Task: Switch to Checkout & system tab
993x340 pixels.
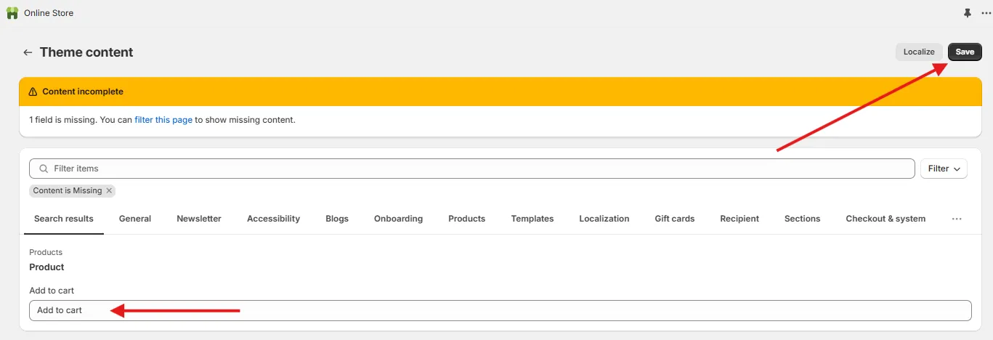Action: coord(885,219)
